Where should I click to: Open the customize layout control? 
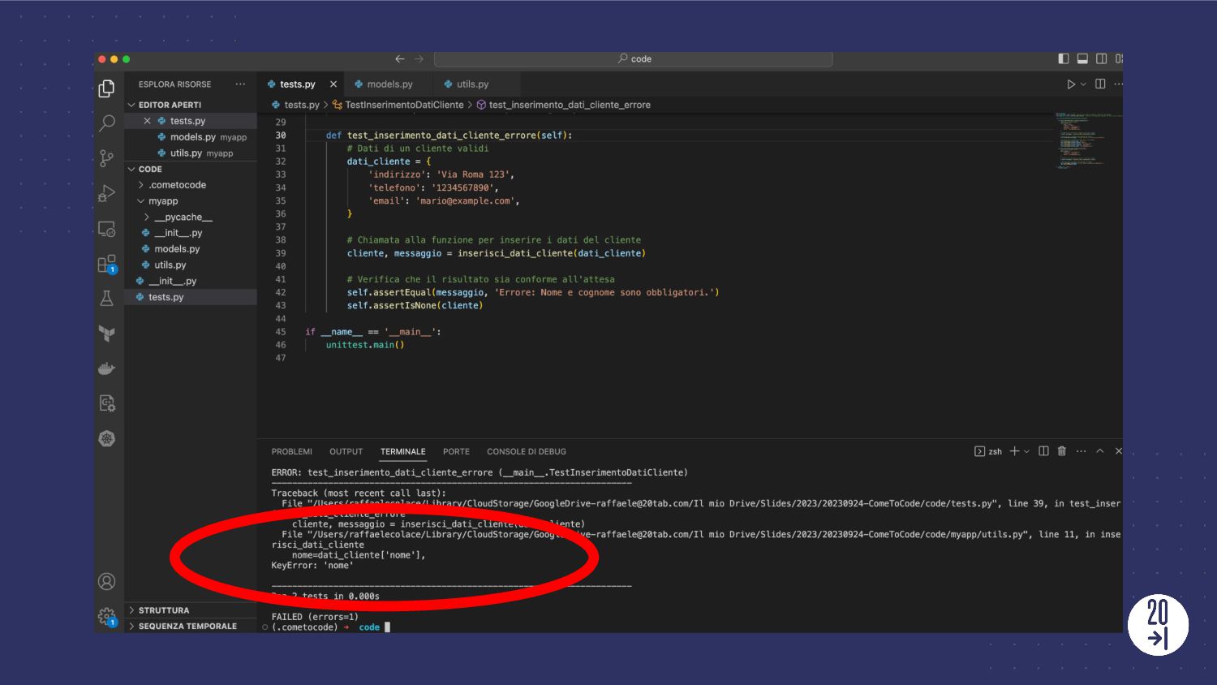pos(1119,58)
